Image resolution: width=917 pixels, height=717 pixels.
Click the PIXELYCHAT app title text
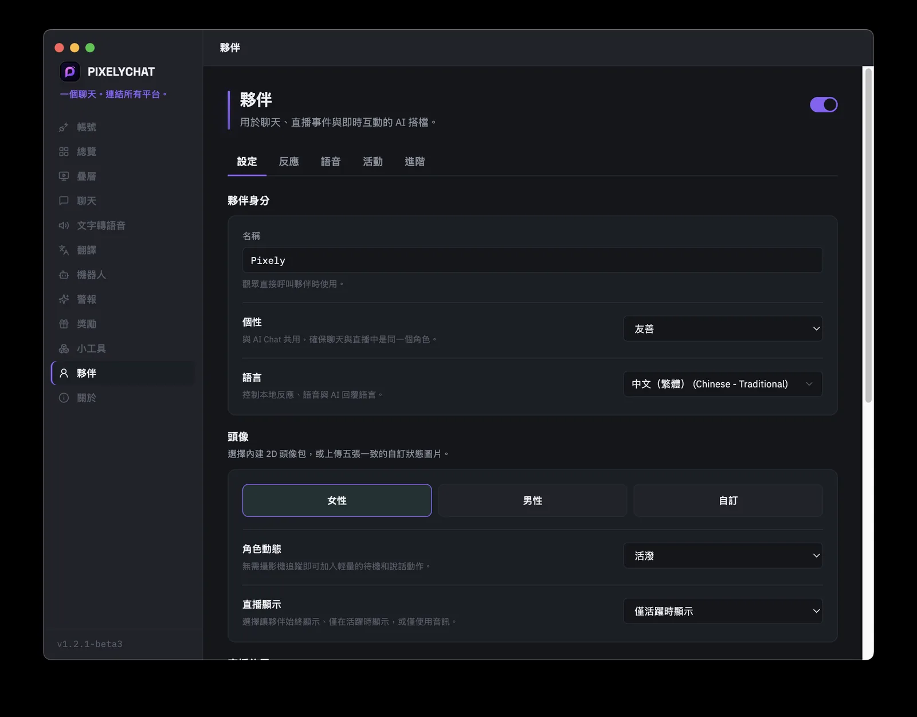[x=121, y=72]
